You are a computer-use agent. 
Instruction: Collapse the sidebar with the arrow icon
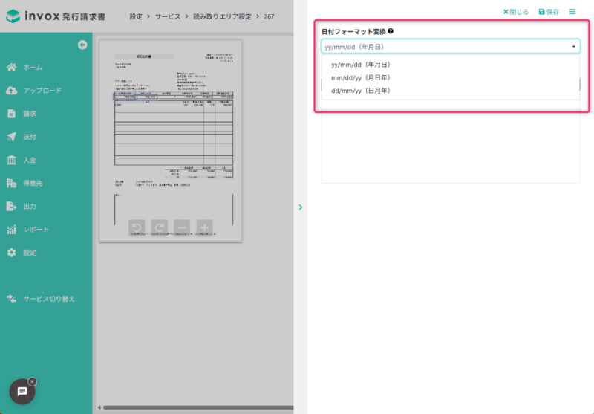coord(82,45)
